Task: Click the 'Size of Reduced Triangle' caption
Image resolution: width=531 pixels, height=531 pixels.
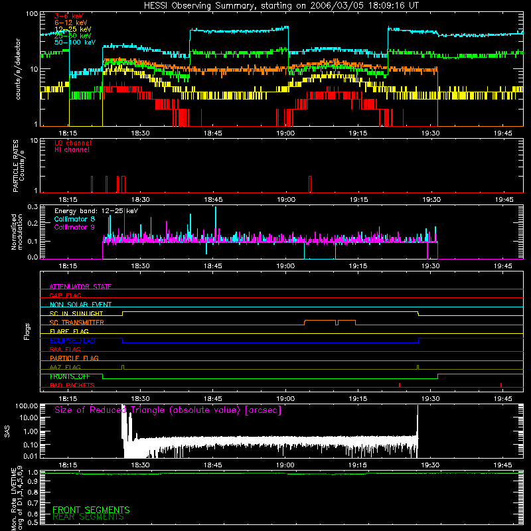Action: click(x=168, y=410)
